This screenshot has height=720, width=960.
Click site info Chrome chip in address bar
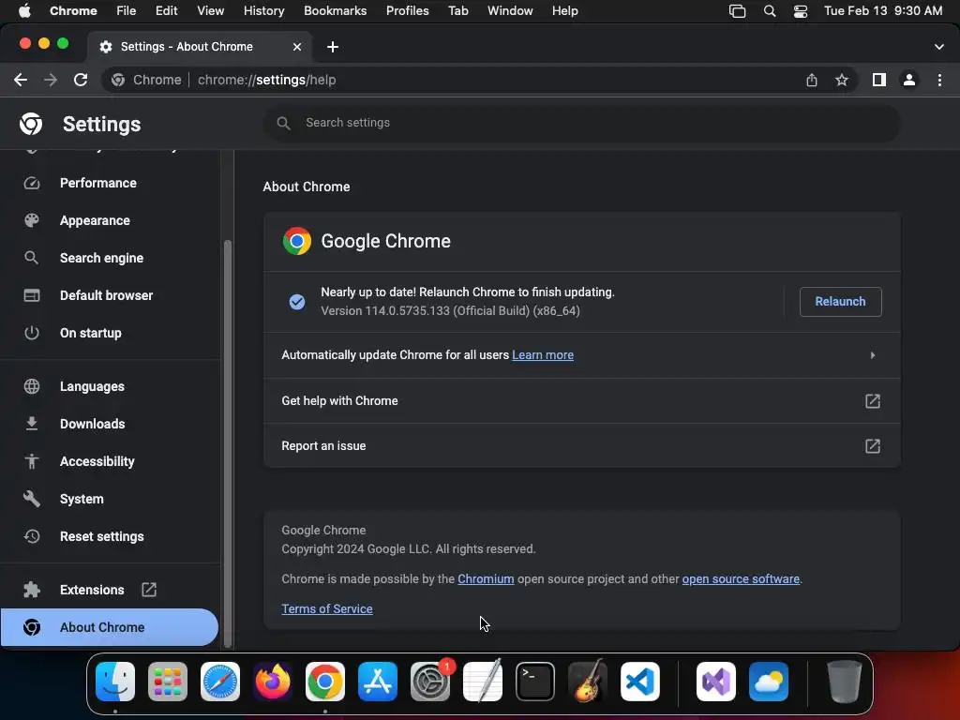point(146,80)
